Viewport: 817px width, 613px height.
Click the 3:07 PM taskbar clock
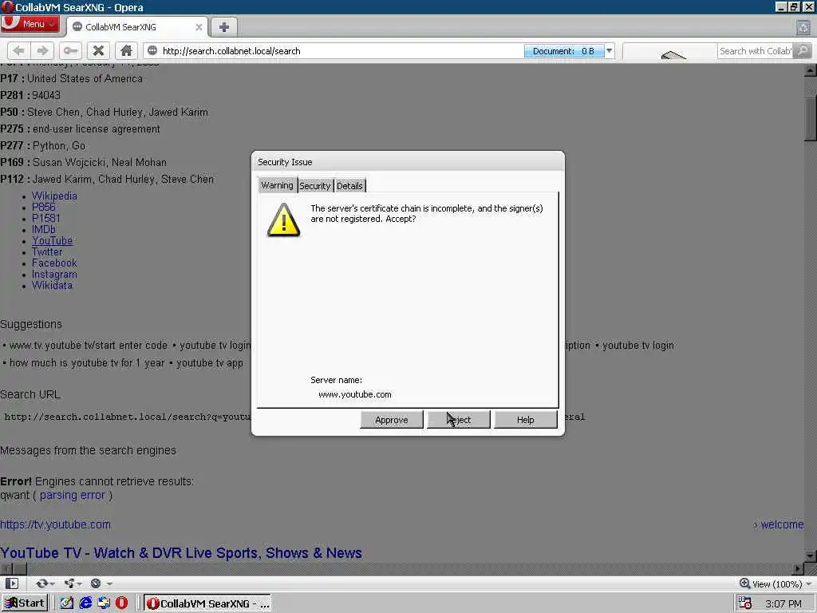783,603
